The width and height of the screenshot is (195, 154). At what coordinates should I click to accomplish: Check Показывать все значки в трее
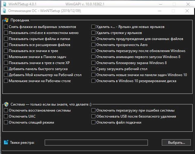(x=6, y=51)
